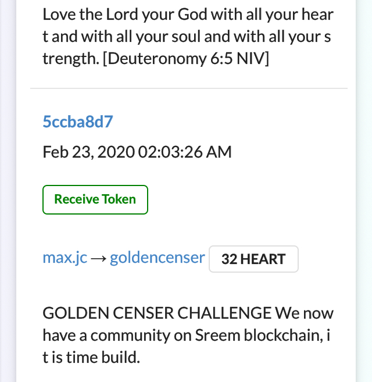Click the number 32 in the badge

[x=229, y=259]
